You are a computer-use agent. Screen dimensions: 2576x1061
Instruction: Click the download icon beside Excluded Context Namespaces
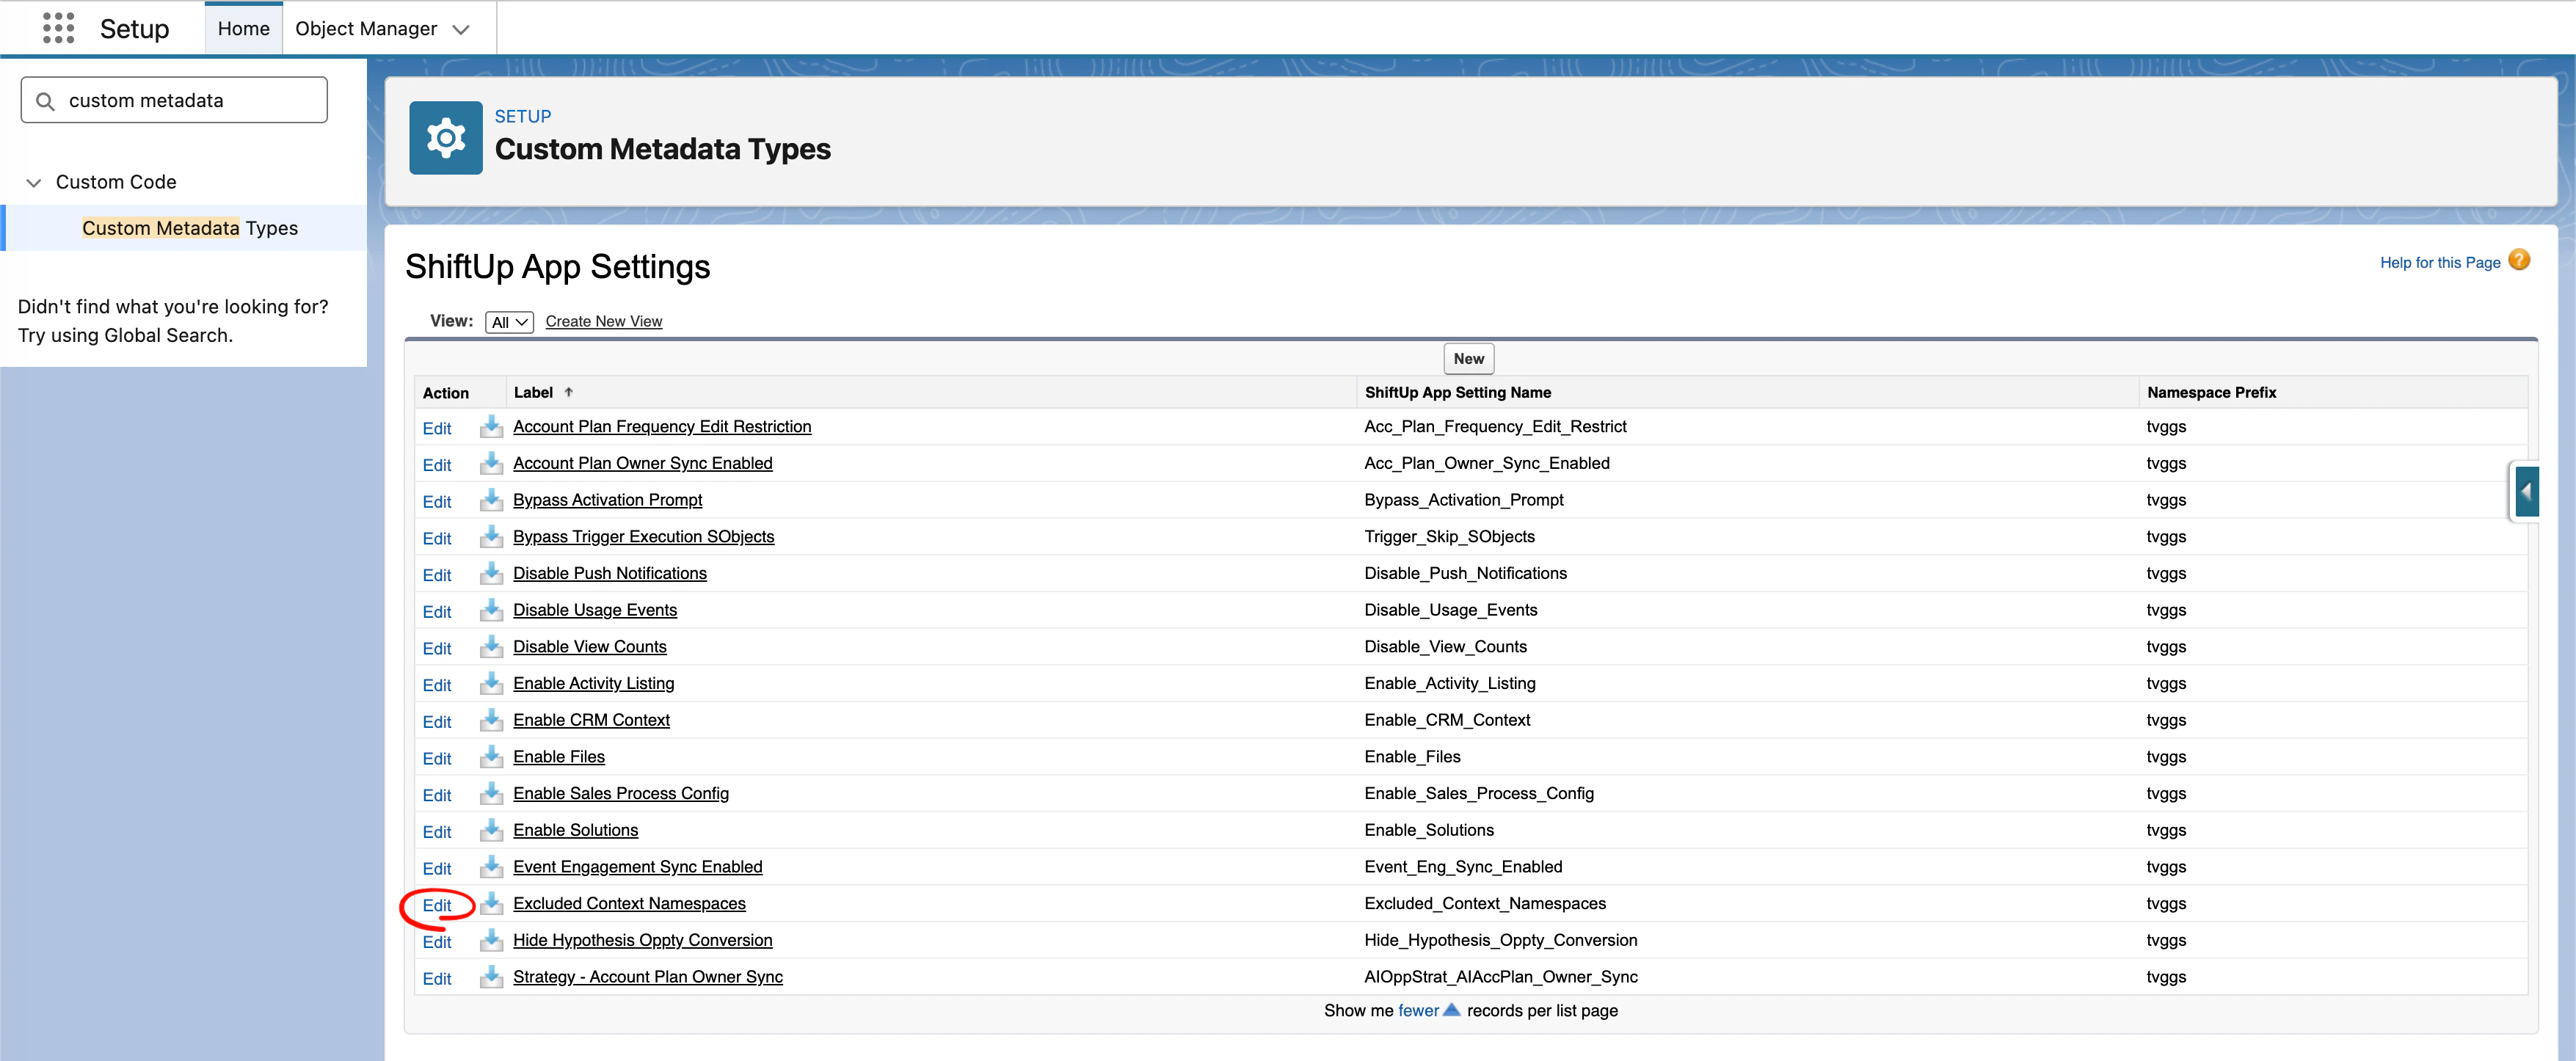tap(491, 904)
